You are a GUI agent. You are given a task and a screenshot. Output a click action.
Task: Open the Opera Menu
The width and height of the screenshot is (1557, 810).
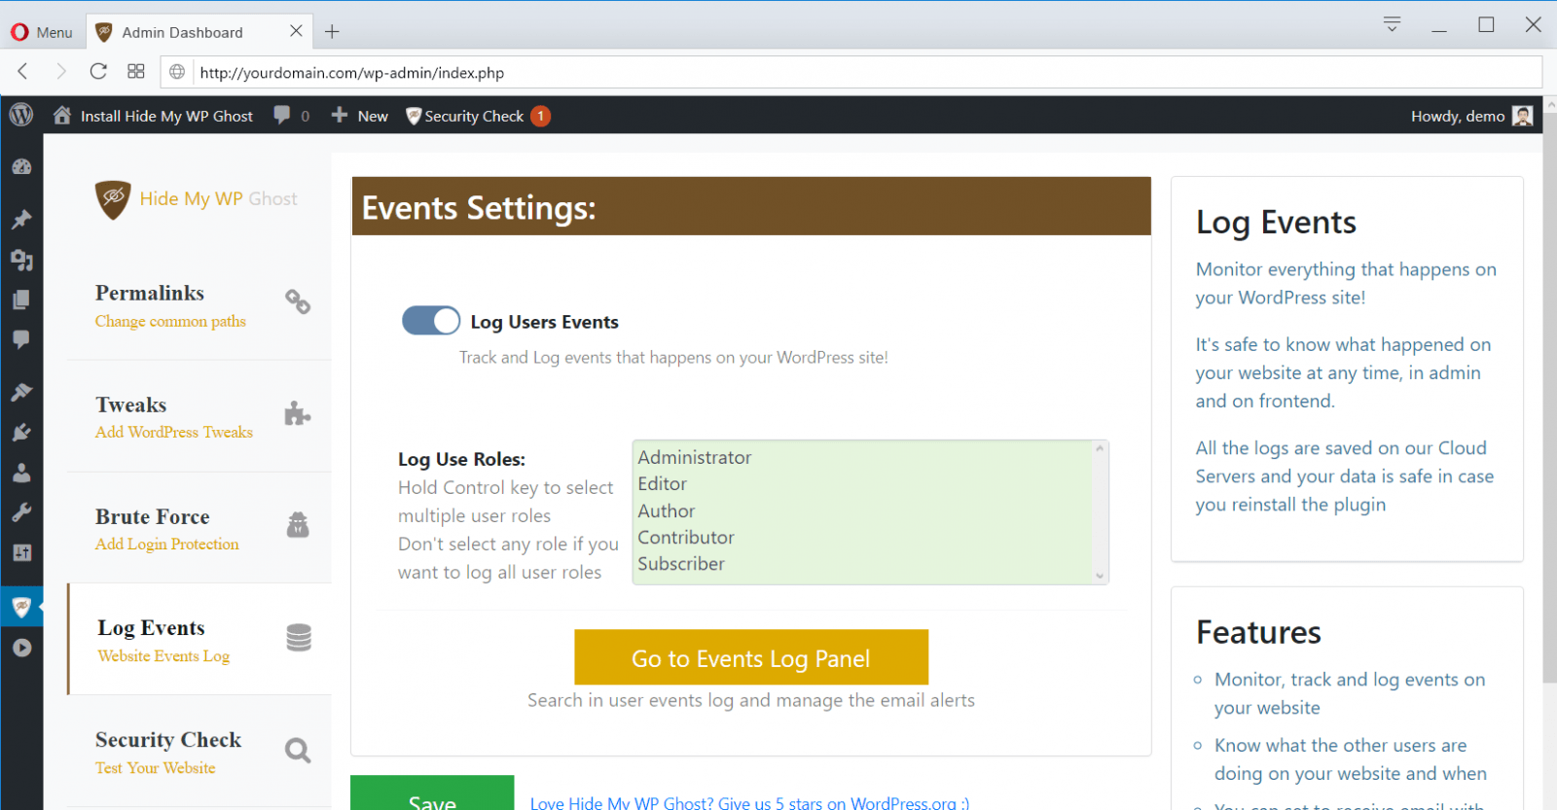click(42, 32)
